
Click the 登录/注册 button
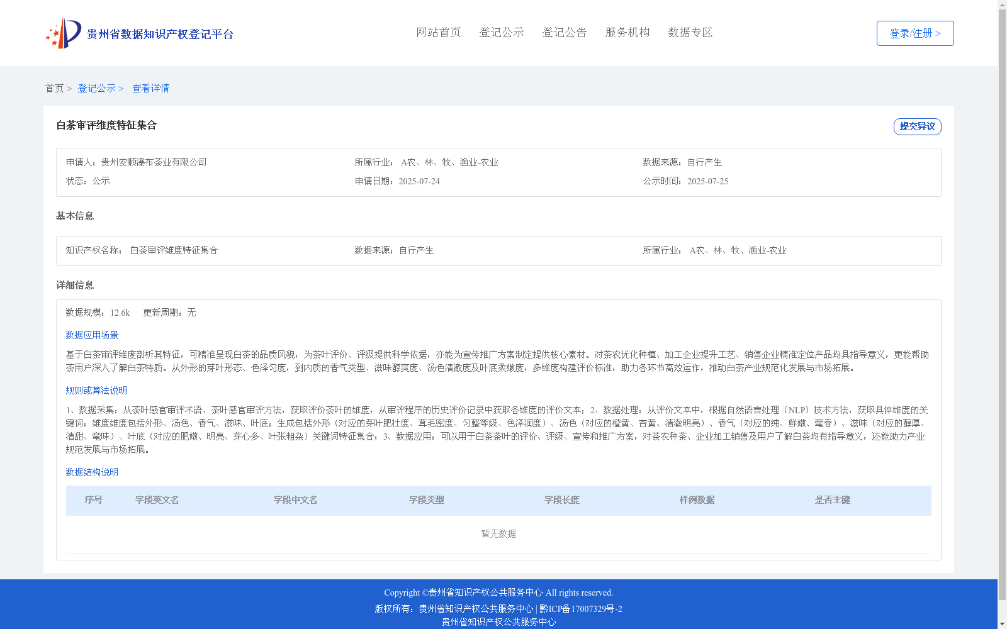tap(915, 33)
